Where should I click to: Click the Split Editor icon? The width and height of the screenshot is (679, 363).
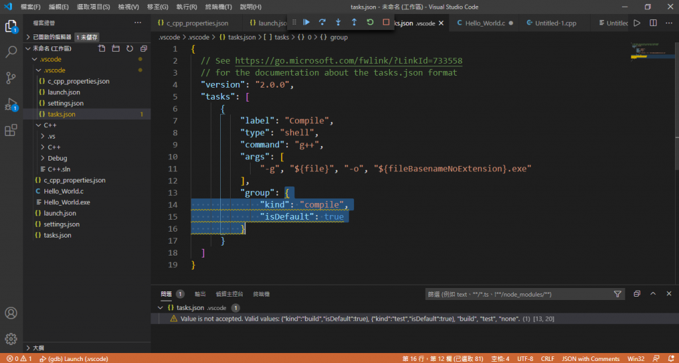pyautogui.click(x=653, y=23)
